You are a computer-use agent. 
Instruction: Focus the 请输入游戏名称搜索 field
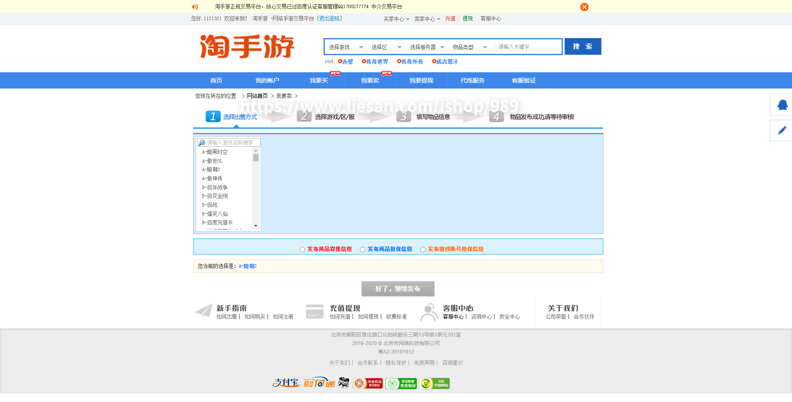[x=229, y=142]
